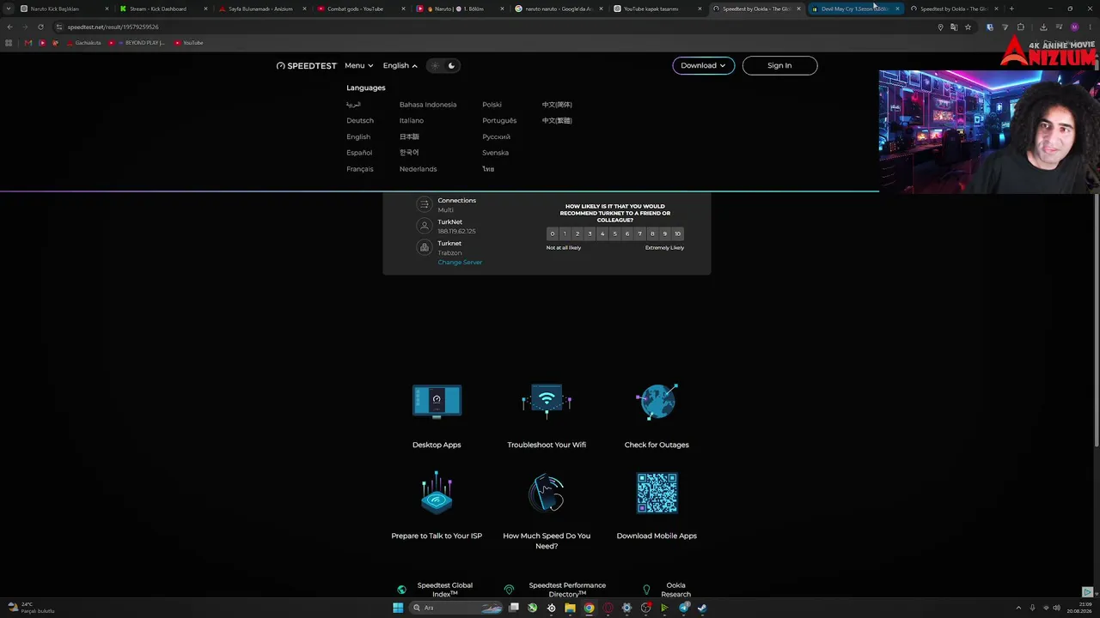Select Svenska from the Languages menu
Image resolution: width=1100 pixels, height=618 pixels.
coord(495,153)
